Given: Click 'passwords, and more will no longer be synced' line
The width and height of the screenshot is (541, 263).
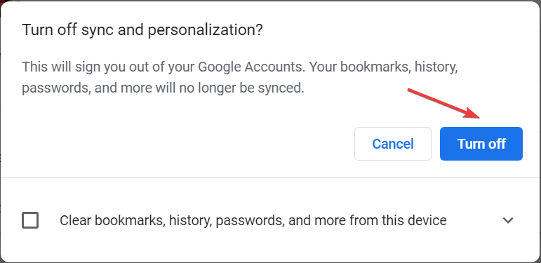Looking at the screenshot, I should point(163,88).
